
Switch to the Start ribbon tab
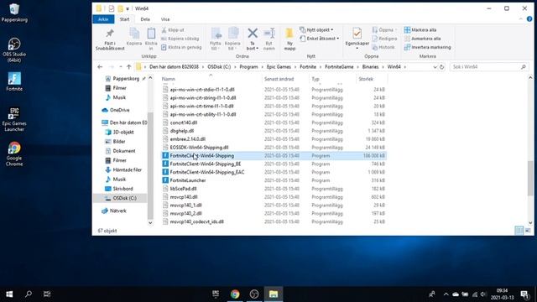coord(124,19)
